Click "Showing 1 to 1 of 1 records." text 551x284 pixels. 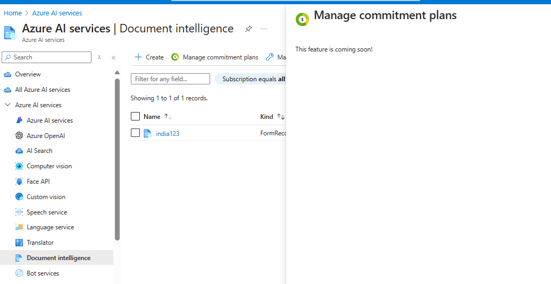coord(169,98)
